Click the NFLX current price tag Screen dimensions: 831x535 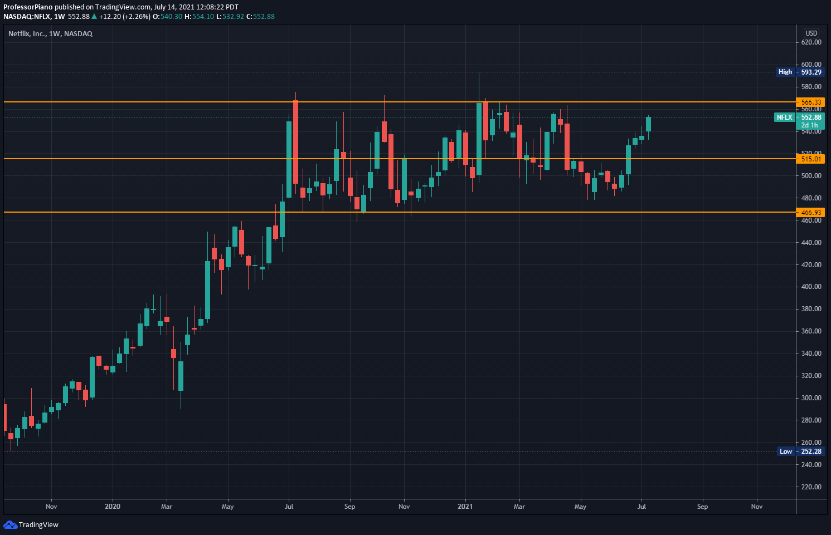click(x=799, y=117)
